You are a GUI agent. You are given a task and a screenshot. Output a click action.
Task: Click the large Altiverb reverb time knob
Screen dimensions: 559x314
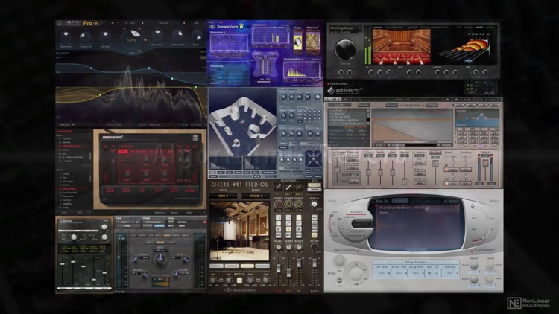[345, 50]
